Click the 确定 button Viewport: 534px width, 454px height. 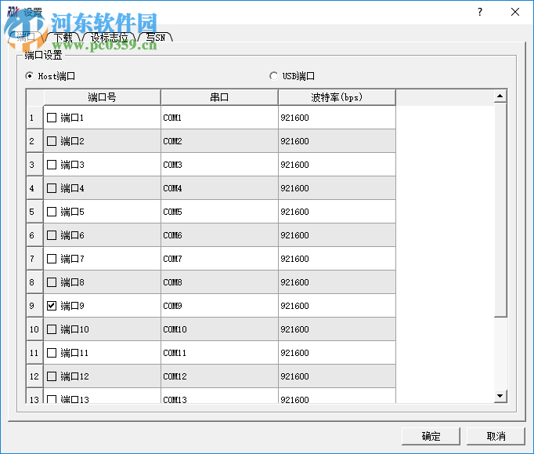(x=431, y=436)
